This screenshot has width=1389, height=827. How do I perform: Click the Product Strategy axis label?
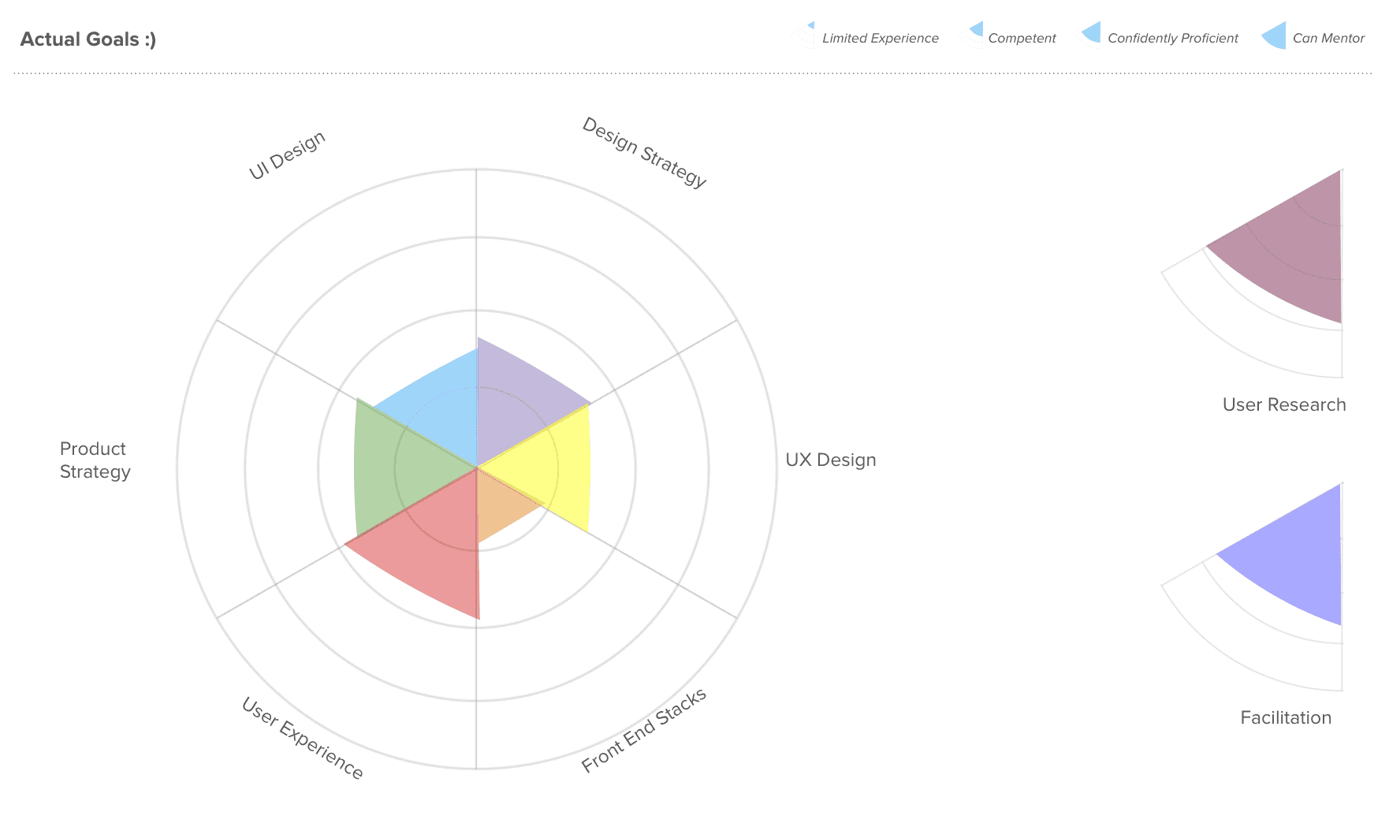(95, 460)
